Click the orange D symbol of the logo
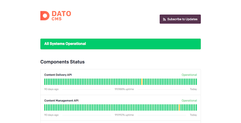Image resolution: width=241 pixels, height=123 pixels. coord(45,16)
